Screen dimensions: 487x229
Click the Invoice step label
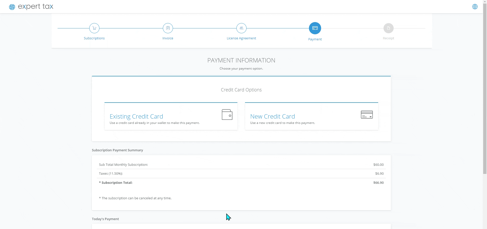(168, 38)
